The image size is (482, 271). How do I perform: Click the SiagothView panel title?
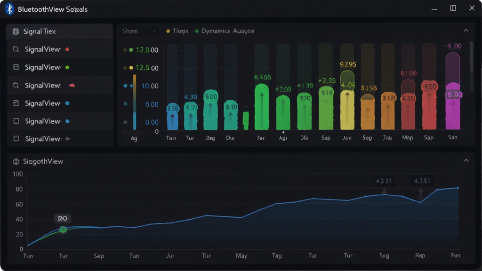click(43, 161)
